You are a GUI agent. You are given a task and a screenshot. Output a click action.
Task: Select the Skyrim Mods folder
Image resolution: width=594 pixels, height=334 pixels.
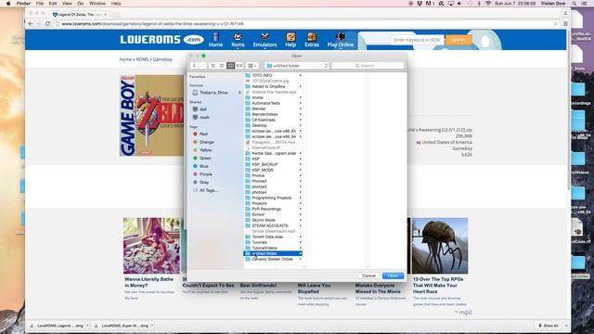point(273,220)
